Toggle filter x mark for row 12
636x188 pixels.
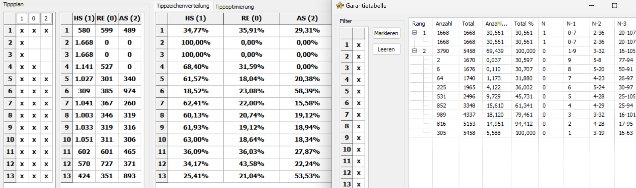(359, 173)
